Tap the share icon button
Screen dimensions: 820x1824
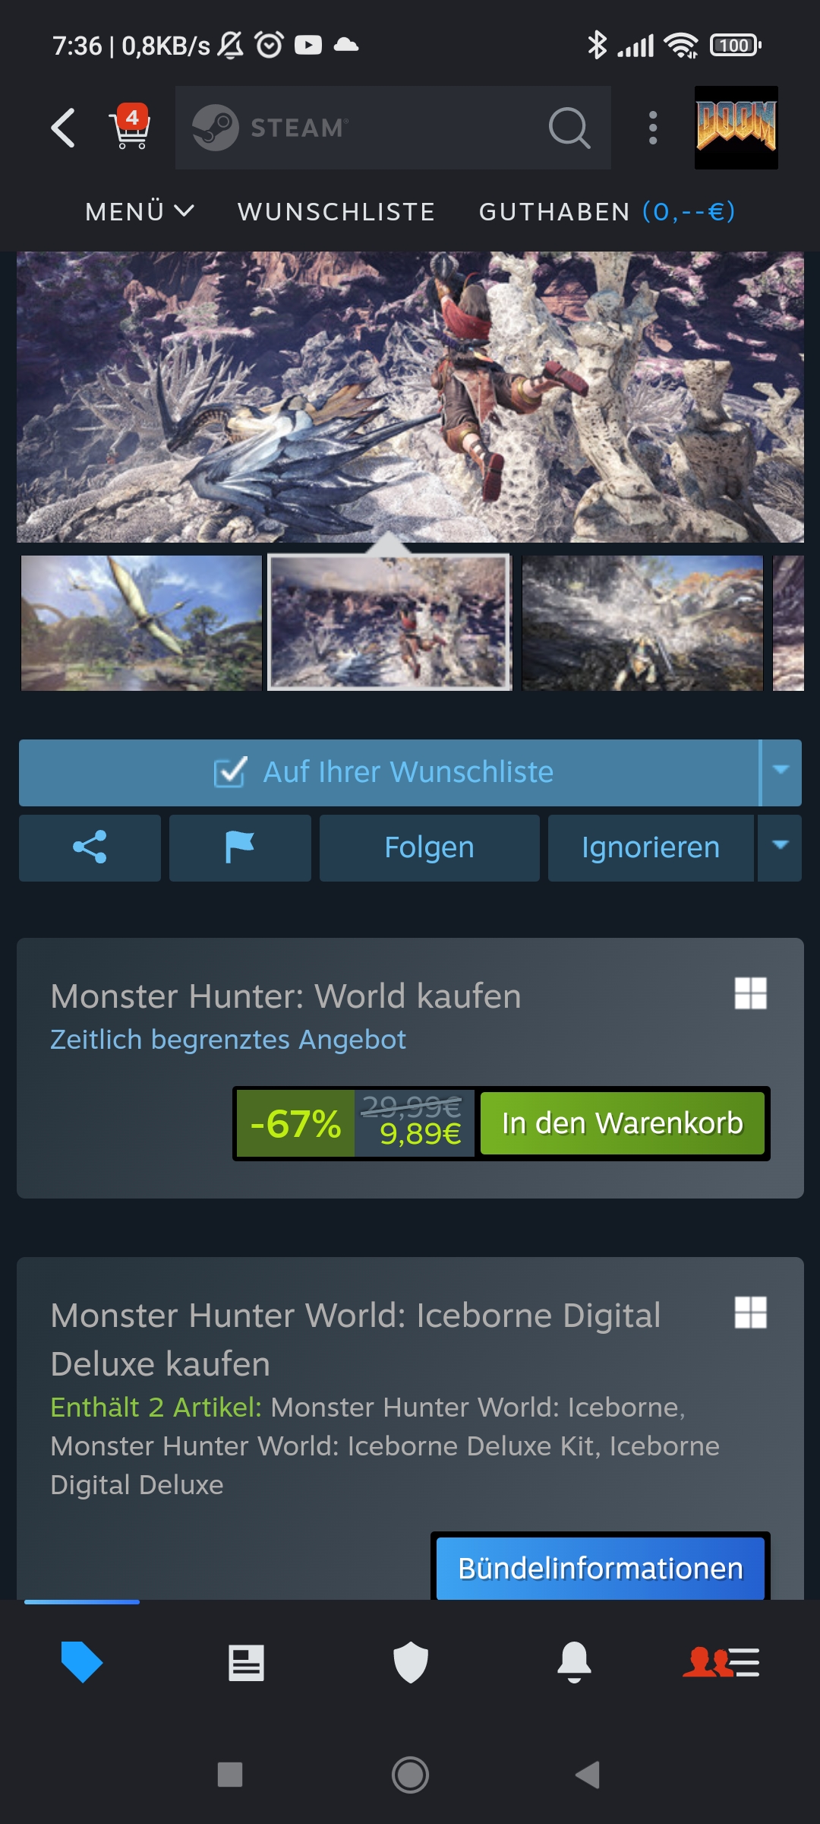click(x=90, y=847)
